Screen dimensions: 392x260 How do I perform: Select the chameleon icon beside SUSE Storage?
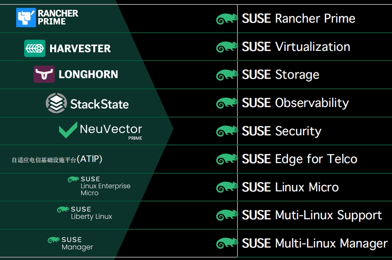tap(227, 75)
